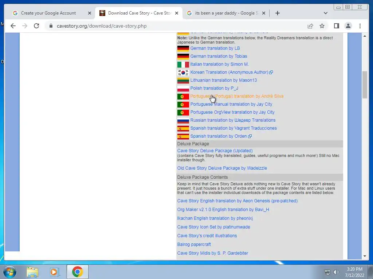Click Spanish flag beside Orden translation
Screen dimensions: 373x279
click(183, 137)
